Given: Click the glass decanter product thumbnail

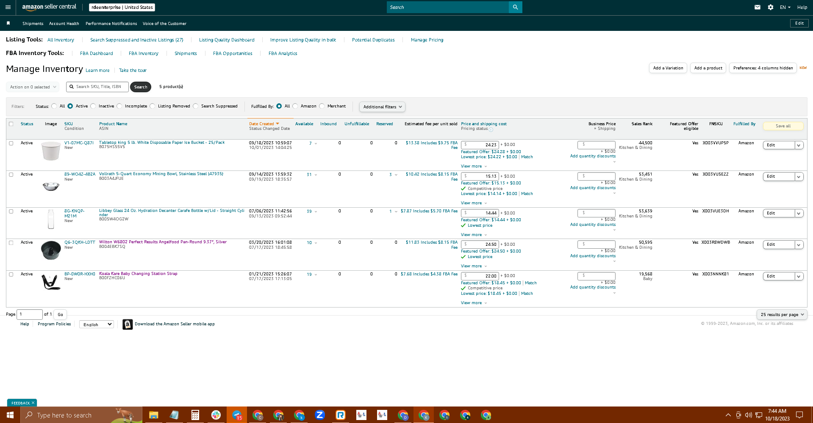Looking at the screenshot, I should pyautogui.click(x=51, y=219).
